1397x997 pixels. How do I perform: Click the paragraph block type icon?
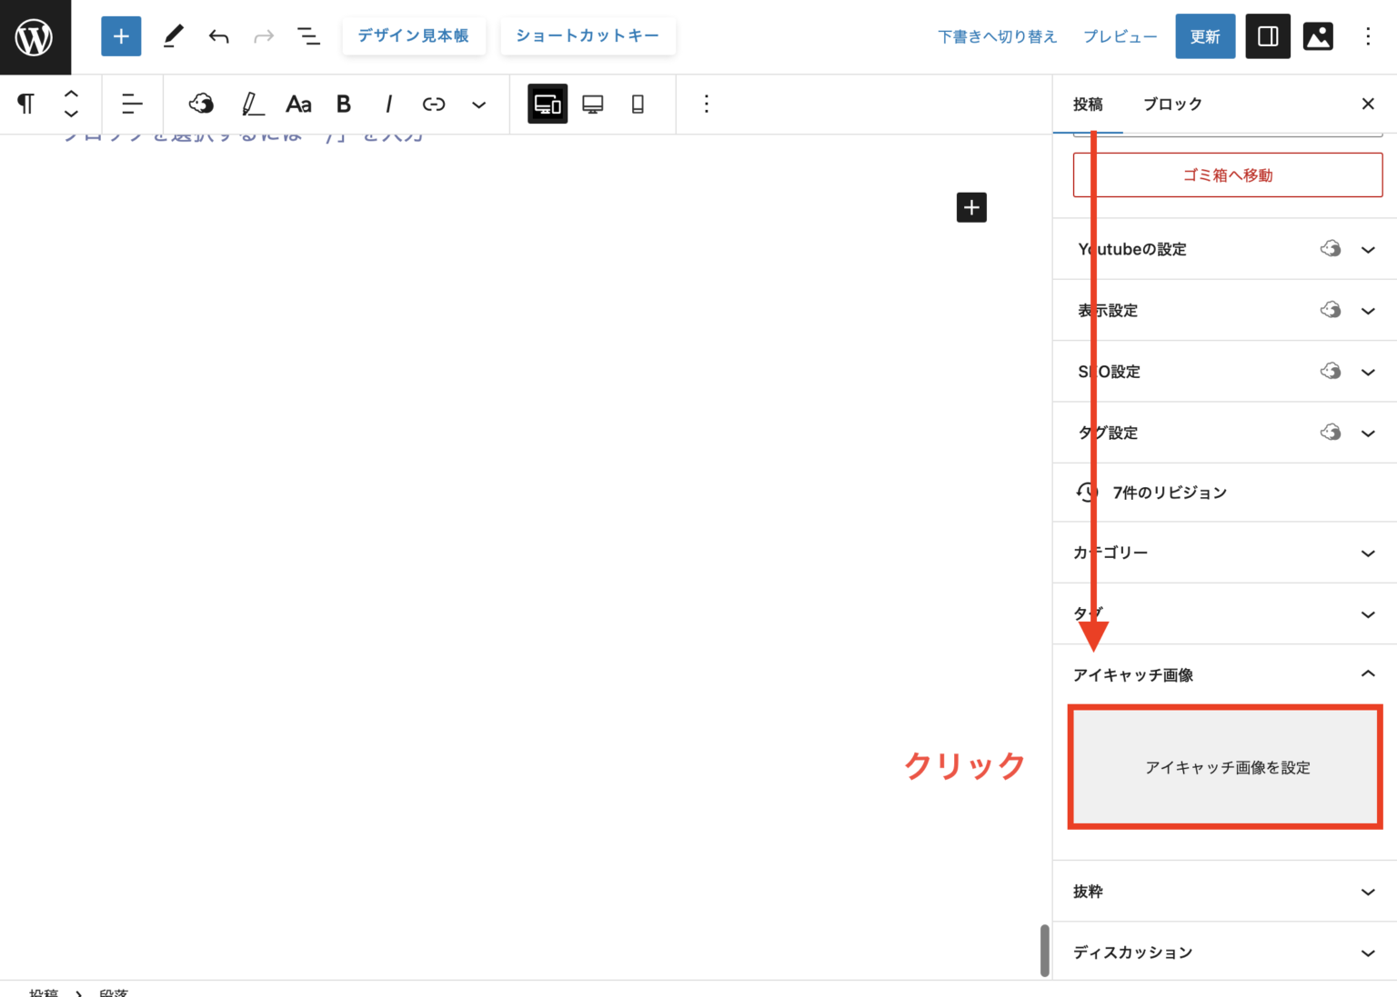click(x=26, y=105)
